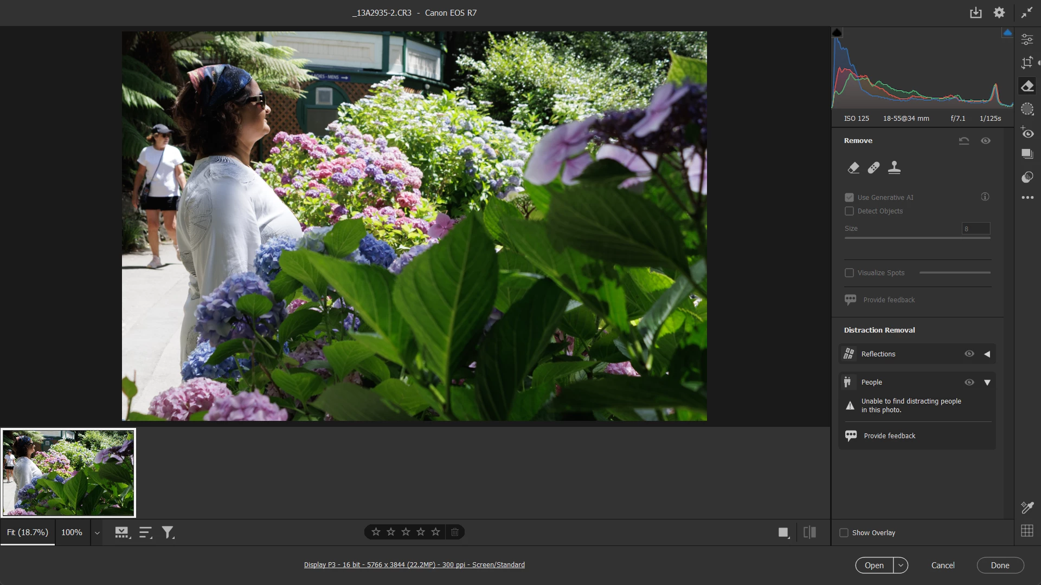Image resolution: width=1041 pixels, height=585 pixels.
Task: Expand the Reflections section arrow
Action: (x=987, y=354)
